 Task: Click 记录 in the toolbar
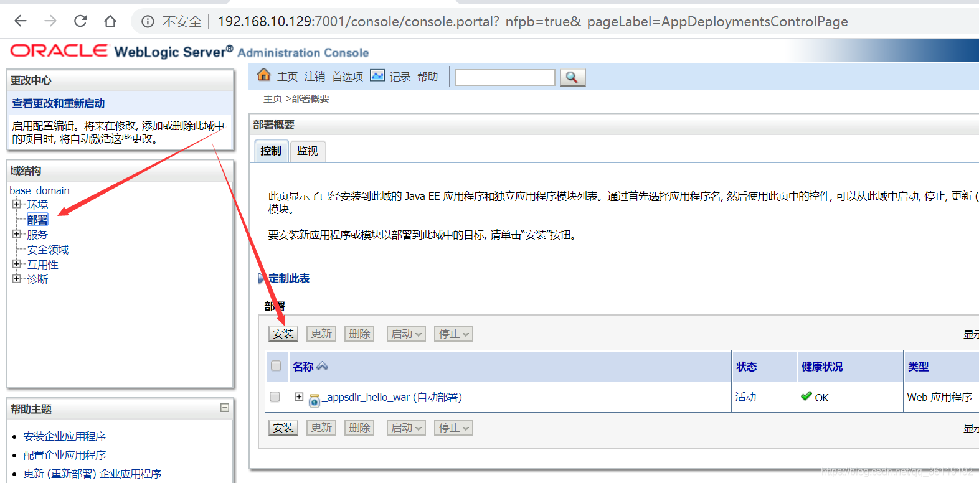[x=400, y=77]
